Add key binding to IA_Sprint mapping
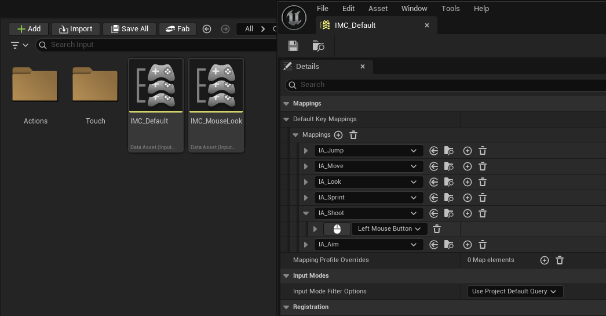Image resolution: width=606 pixels, height=316 pixels. pyautogui.click(x=468, y=198)
